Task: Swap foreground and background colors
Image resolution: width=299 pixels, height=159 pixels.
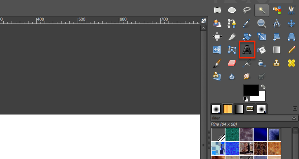Action: click(263, 87)
